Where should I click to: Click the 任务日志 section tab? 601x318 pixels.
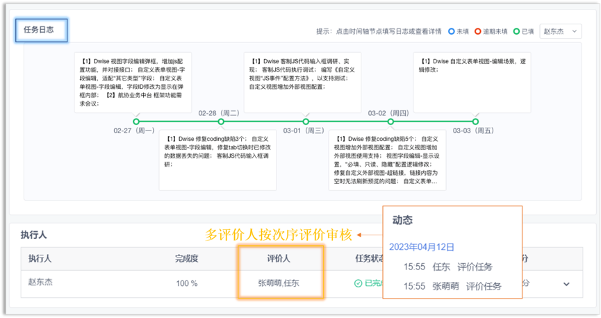(42, 30)
